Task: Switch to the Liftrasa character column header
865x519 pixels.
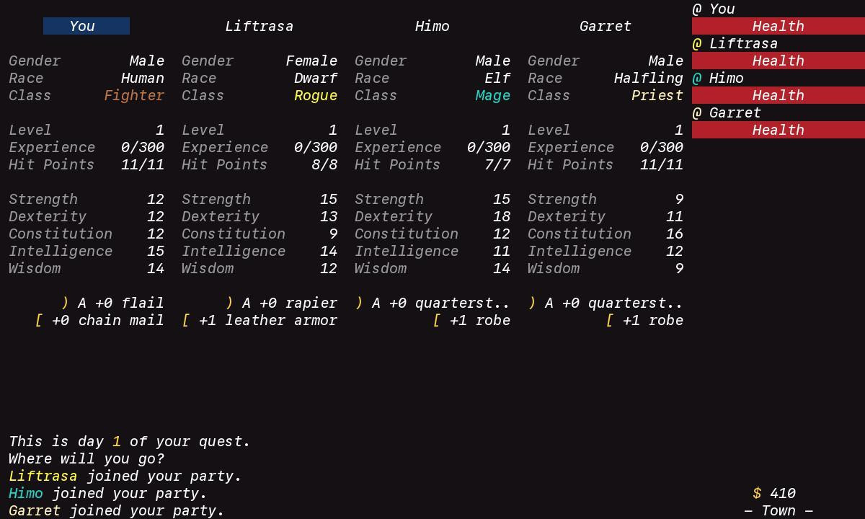Action: point(259,27)
